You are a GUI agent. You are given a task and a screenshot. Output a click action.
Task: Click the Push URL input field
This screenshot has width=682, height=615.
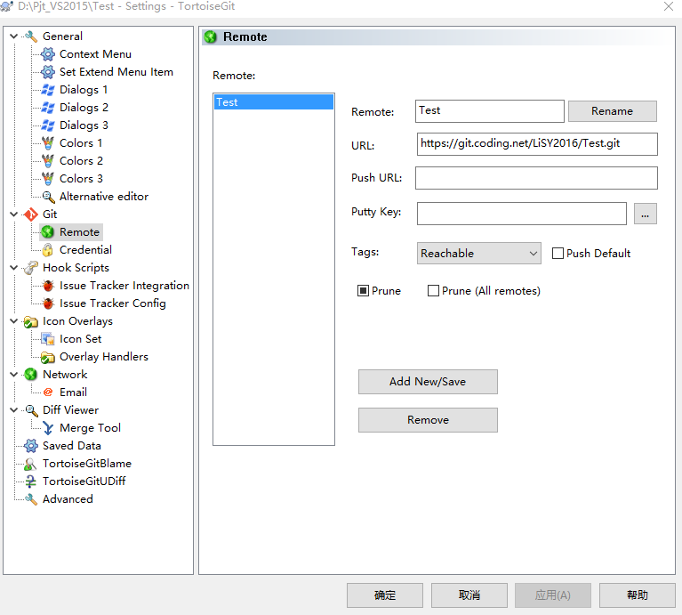click(x=536, y=178)
